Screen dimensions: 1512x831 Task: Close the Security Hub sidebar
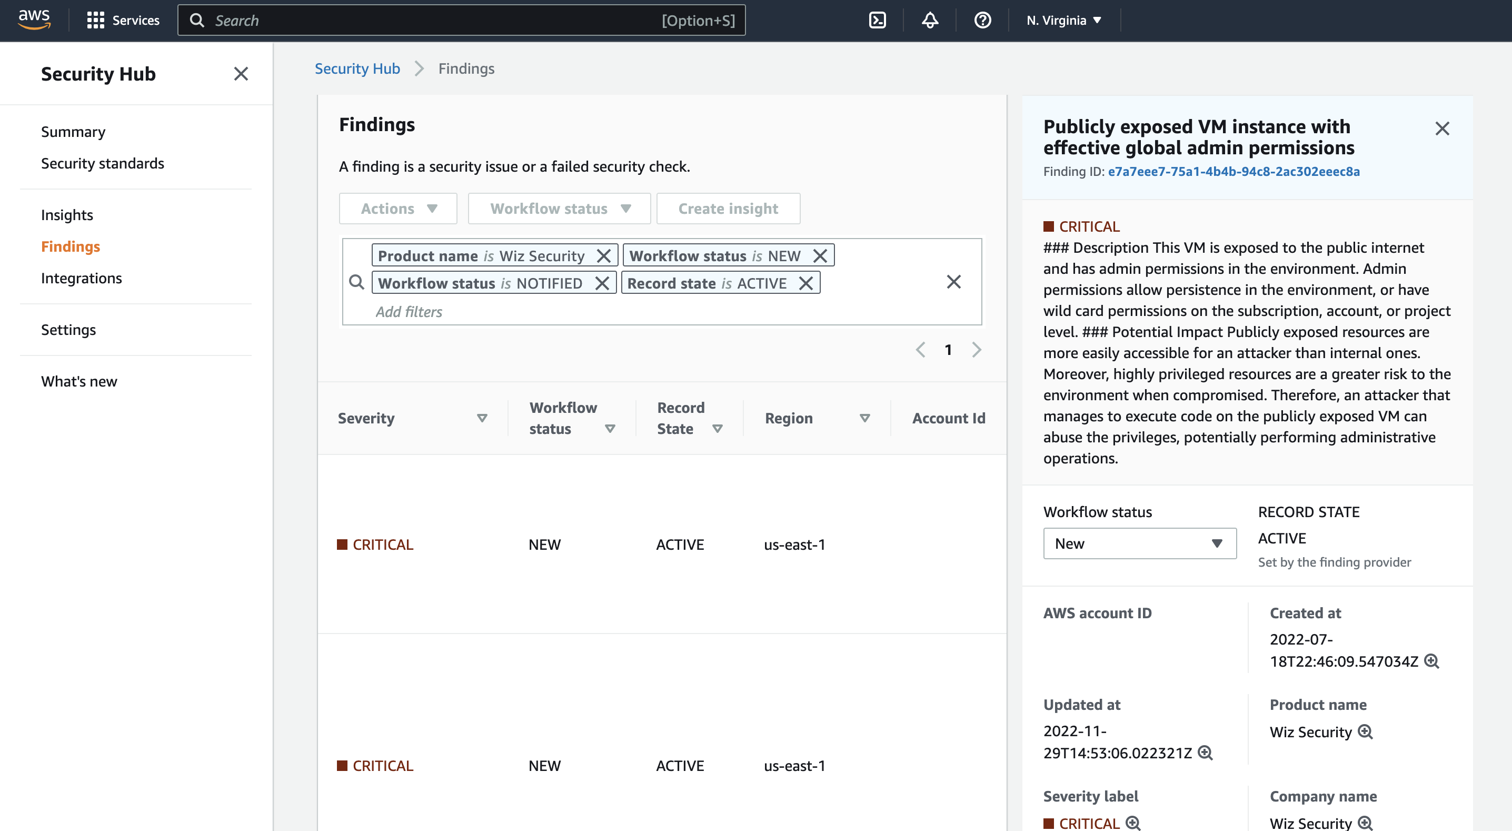[x=241, y=74]
